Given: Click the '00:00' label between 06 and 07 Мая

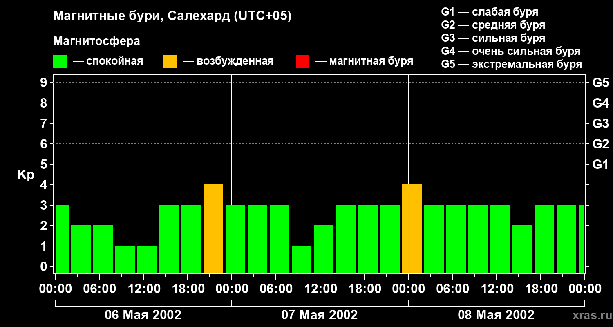Looking at the screenshot, I should [x=232, y=289].
